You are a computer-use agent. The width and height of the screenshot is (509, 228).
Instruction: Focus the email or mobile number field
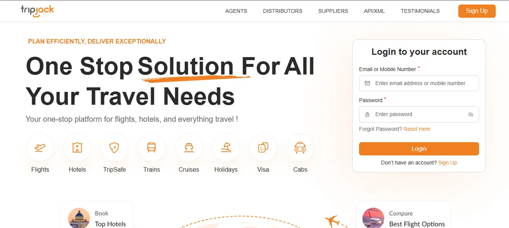[419, 83]
